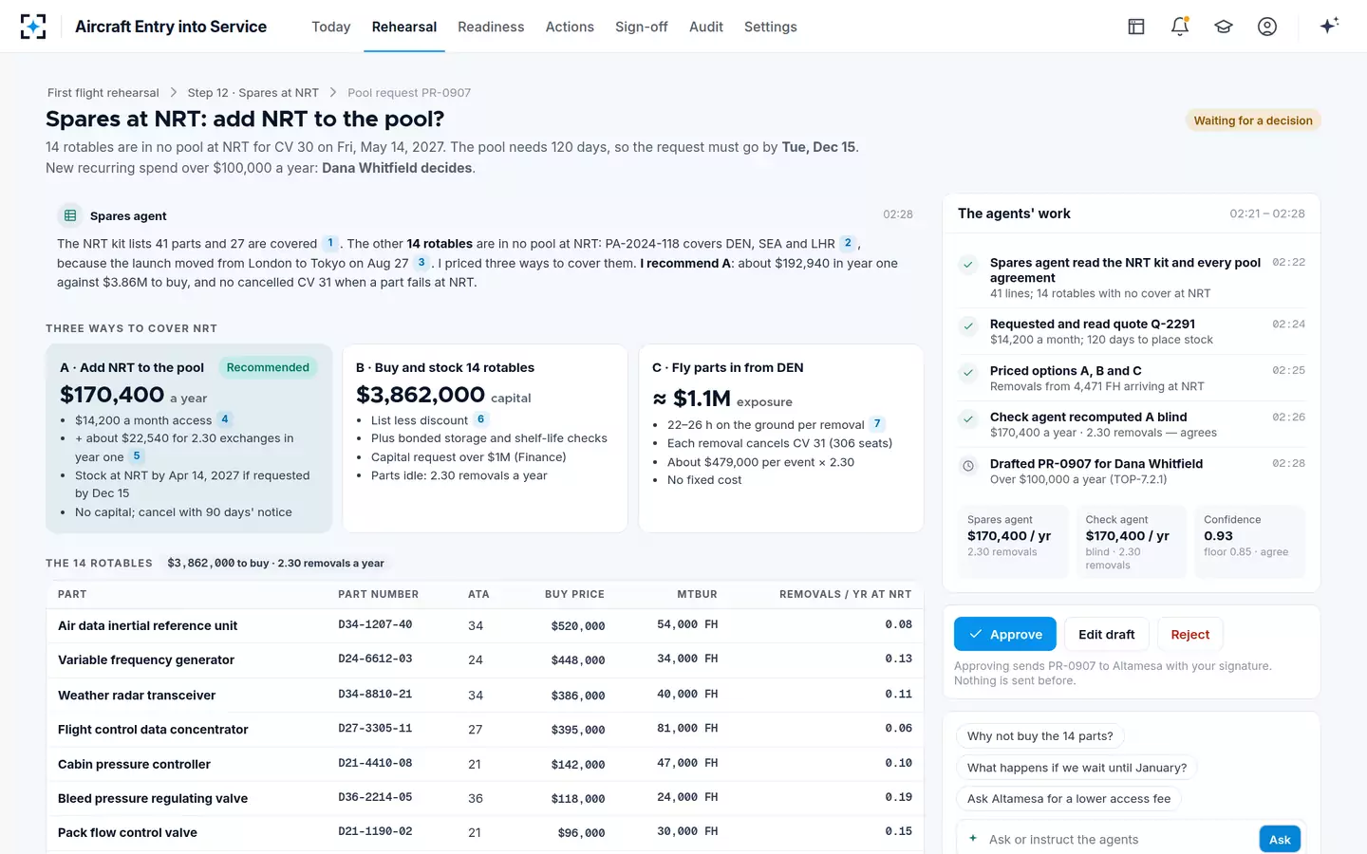Switch to the Readiness tab

(x=491, y=27)
